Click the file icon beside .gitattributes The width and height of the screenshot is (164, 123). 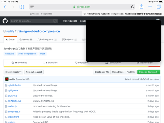coord(6,85)
